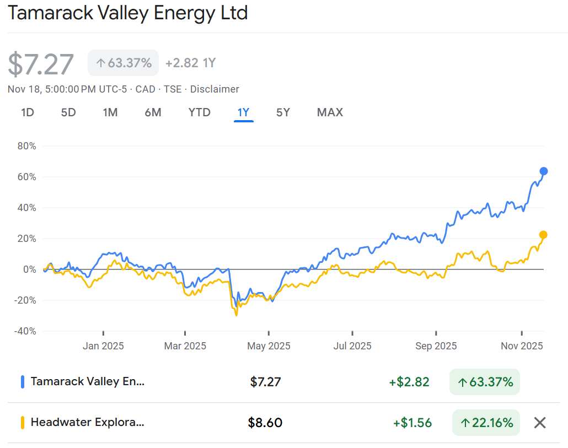Click the chart line near May 2025
Image resolution: width=568 pixels, height=448 pixels.
tap(269, 299)
